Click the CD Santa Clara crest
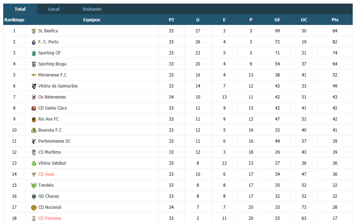Viewport: 353px width, 223px height. pyautogui.click(x=34, y=108)
